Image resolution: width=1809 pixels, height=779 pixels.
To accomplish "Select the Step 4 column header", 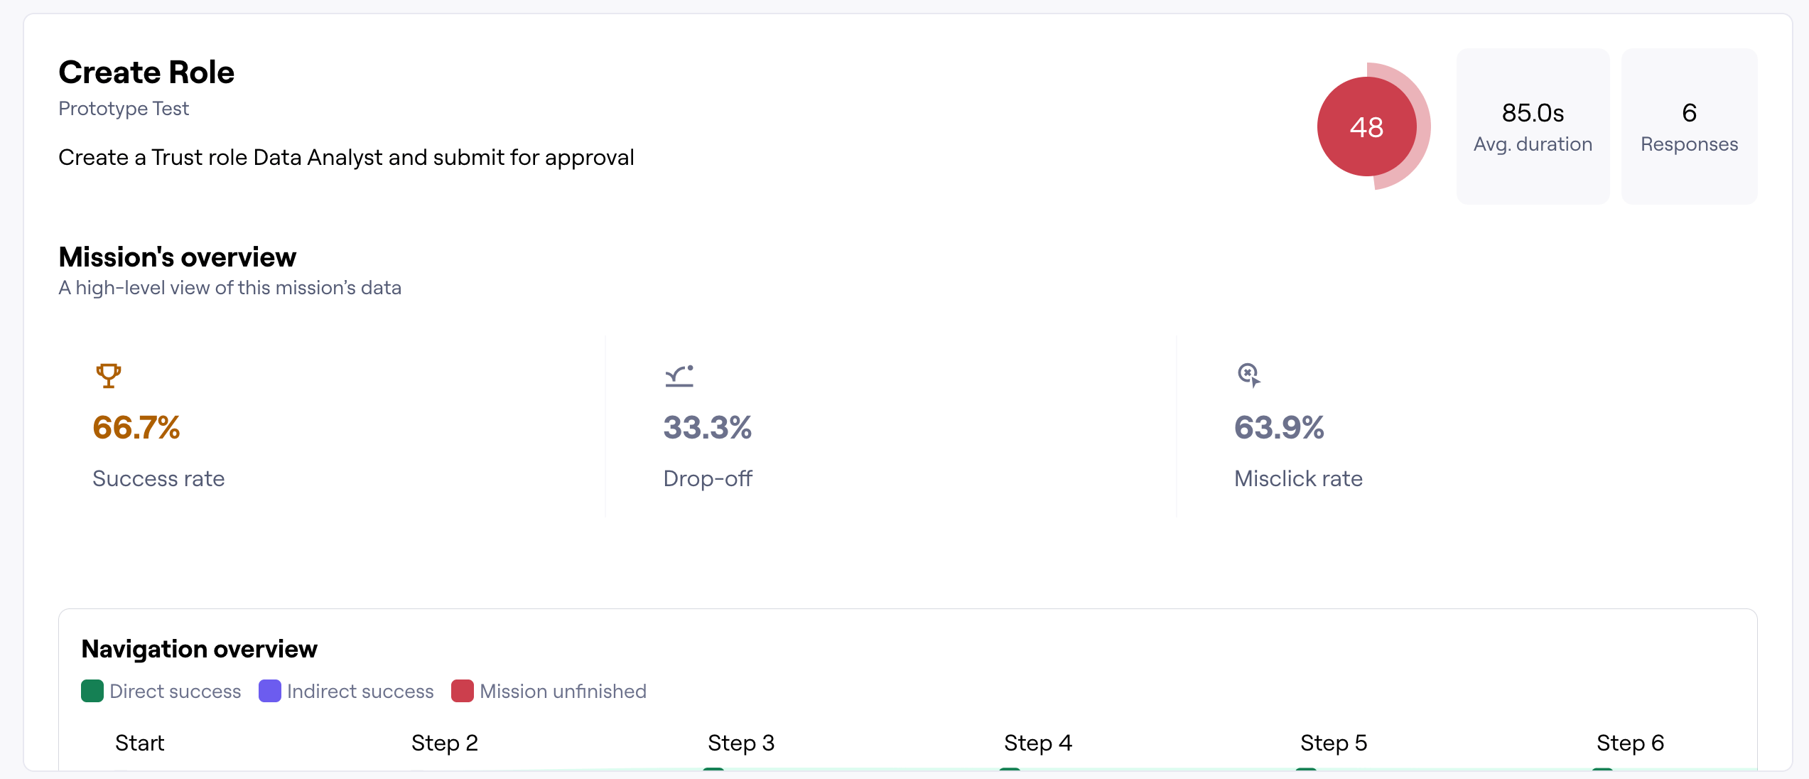I will [x=1037, y=743].
